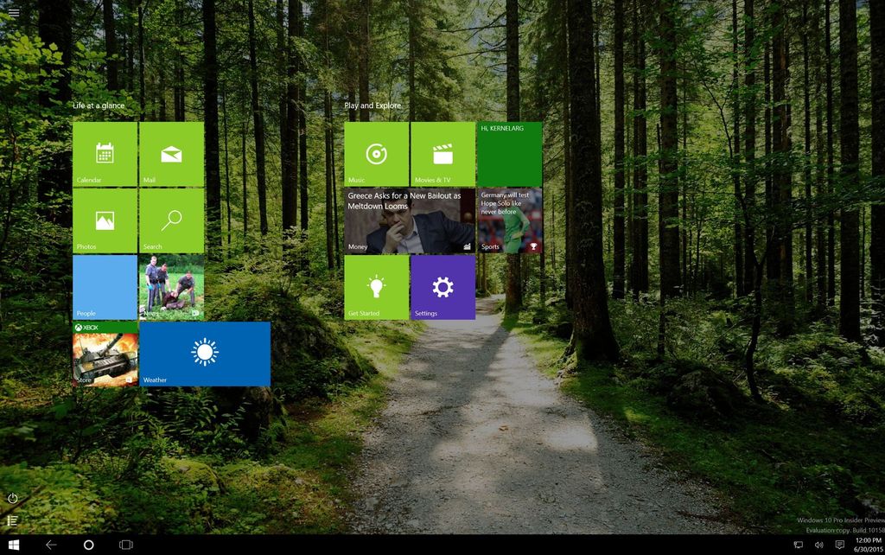The image size is (885, 555).
Task: Check the Weather tile
Action: [205, 353]
